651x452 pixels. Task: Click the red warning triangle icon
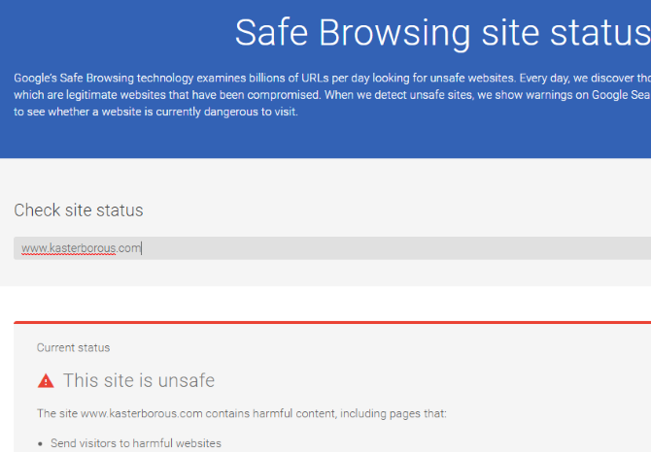(x=46, y=381)
